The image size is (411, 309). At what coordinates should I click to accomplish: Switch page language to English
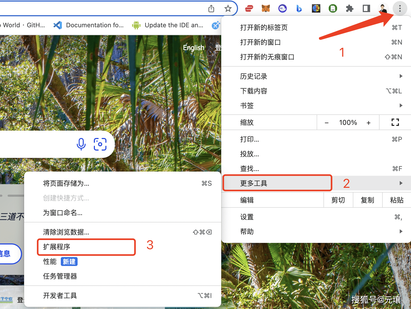tap(193, 48)
